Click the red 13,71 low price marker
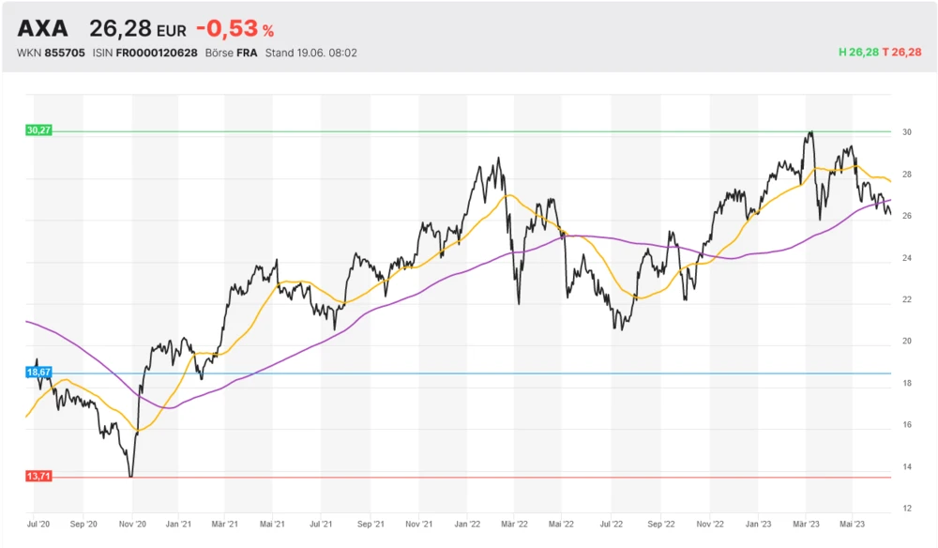938x548 pixels. coord(38,477)
